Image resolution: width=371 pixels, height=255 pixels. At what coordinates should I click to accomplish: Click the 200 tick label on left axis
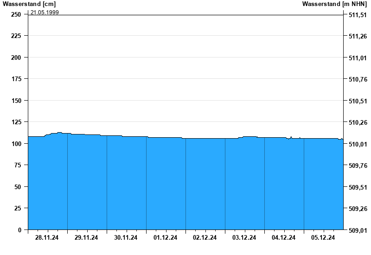click(16, 57)
